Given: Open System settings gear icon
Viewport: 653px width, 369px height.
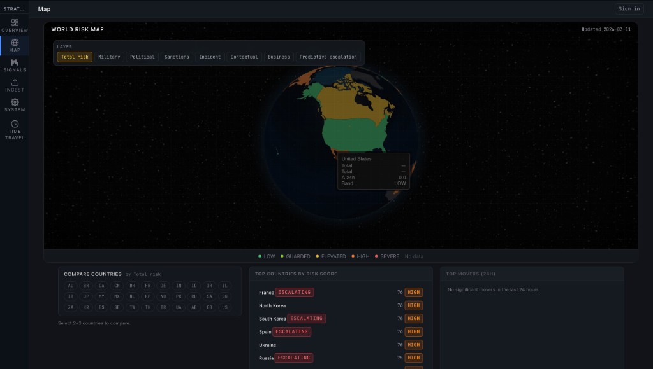Looking at the screenshot, I should click(x=15, y=102).
